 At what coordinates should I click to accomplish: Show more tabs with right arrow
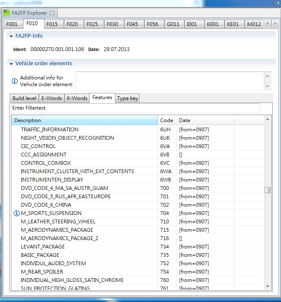(275, 23)
